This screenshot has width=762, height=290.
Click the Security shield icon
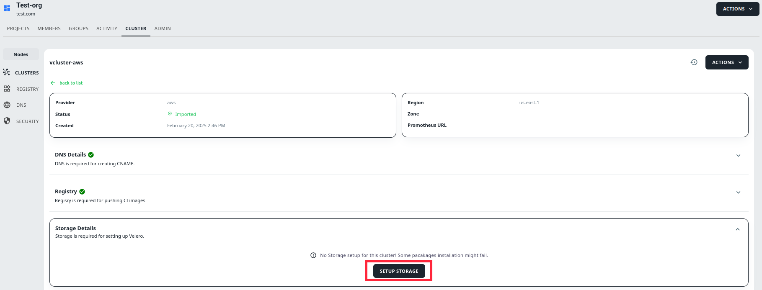(x=7, y=121)
